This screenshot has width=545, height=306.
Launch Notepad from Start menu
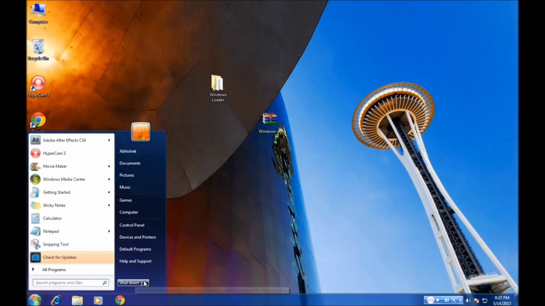[72, 231]
